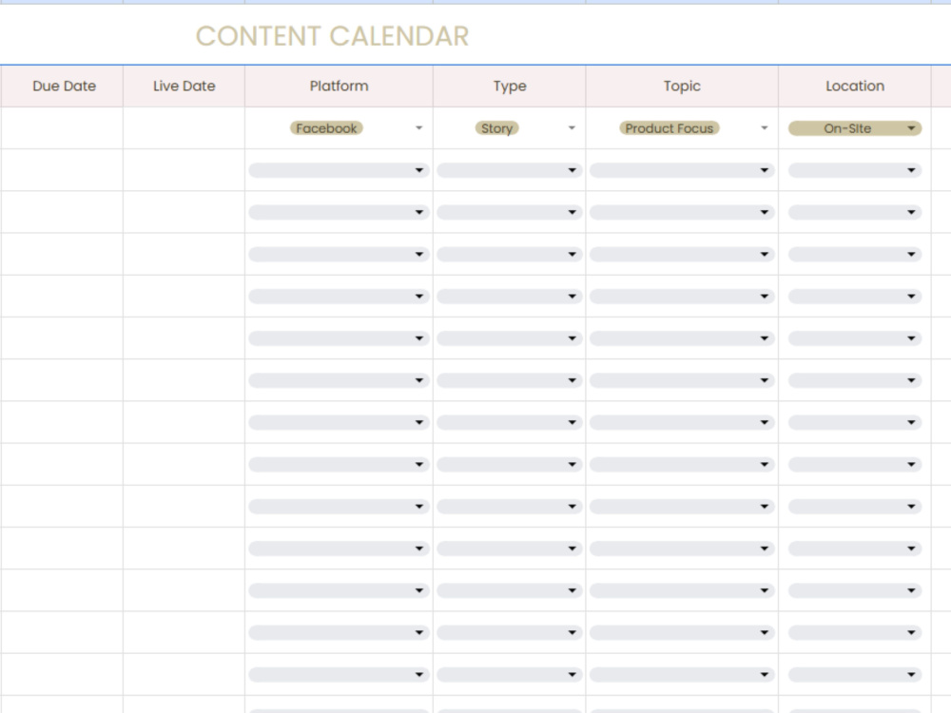Open the Product Focus topic dropdown
The width and height of the screenshot is (951, 713).
pos(669,128)
